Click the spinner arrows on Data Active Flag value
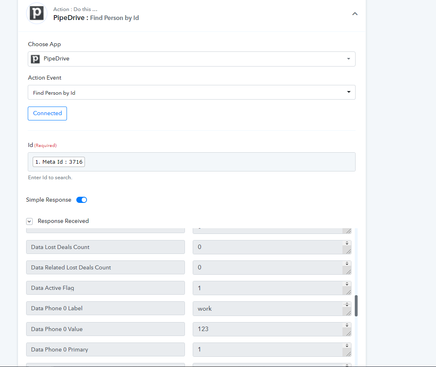This screenshot has width=436, height=367. 347,284
